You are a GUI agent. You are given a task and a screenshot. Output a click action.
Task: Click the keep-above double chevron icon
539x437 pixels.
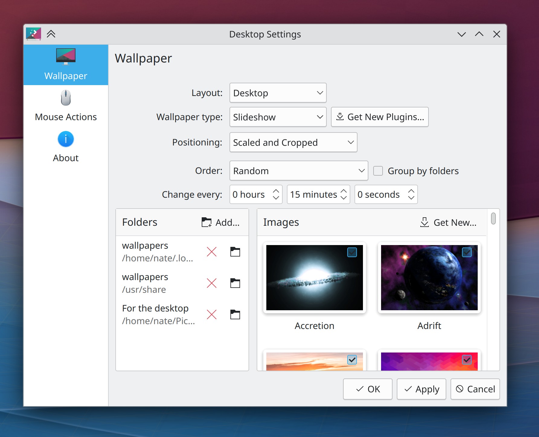tap(51, 34)
